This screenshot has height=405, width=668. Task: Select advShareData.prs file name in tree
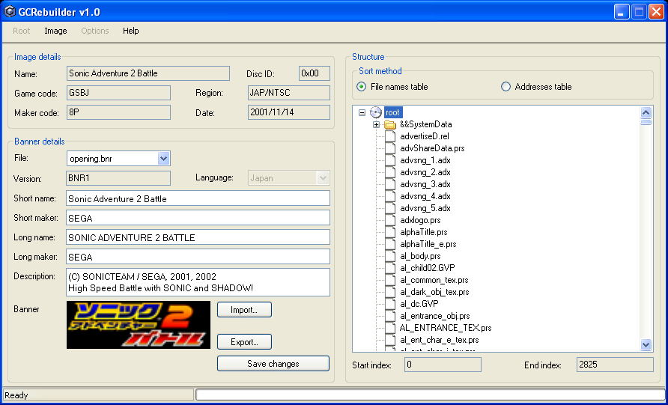[x=432, y=148]
